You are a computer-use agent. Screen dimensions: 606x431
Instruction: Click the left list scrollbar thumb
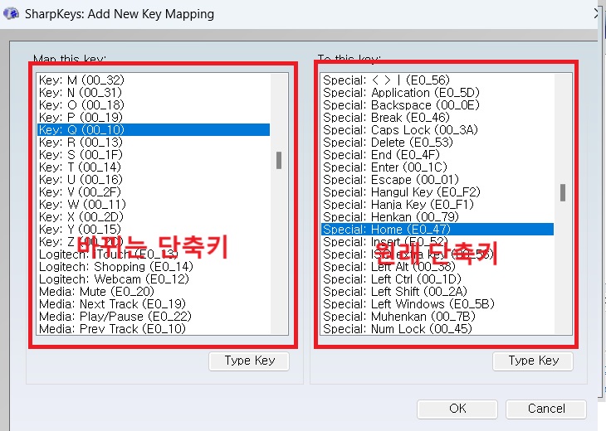point(279,160)
